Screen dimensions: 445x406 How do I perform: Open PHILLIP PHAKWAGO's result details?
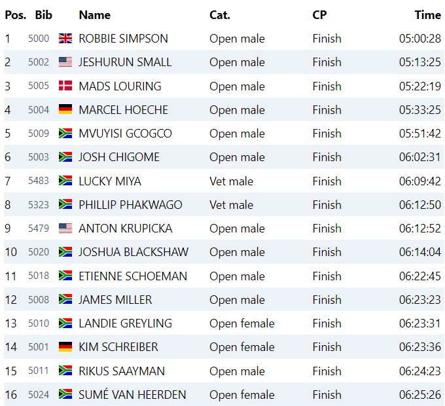(x=130, y=205)
